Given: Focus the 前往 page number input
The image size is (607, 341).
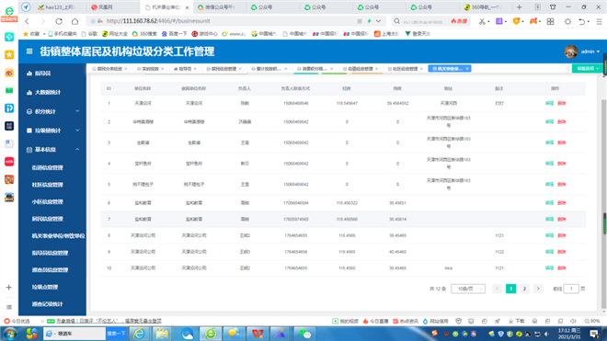Looking at the screenshot, I should 571,289.
